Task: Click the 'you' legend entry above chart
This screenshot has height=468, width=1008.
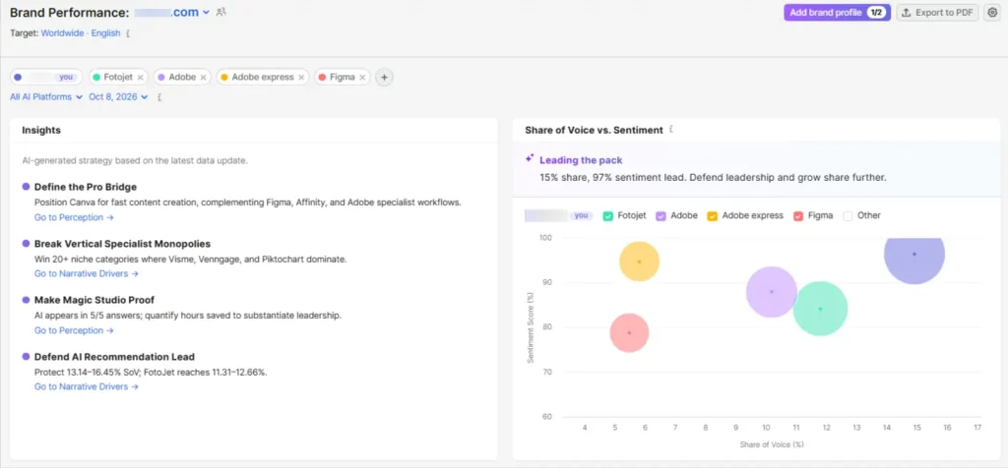Action: [559, 215]
